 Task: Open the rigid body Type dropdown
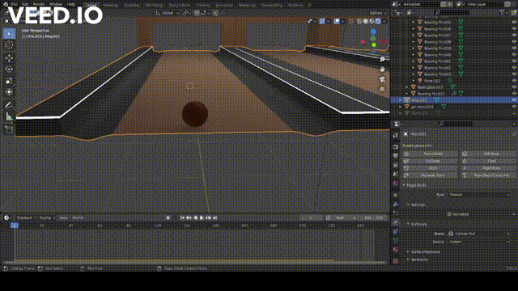(479, 195)
